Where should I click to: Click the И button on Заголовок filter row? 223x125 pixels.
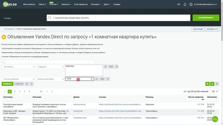coord(105,67)
